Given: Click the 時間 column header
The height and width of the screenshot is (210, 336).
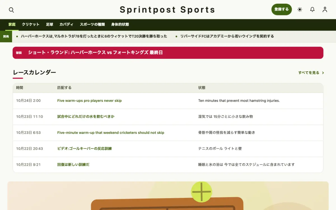Looking at the screenshot, I should coord(20,88).
